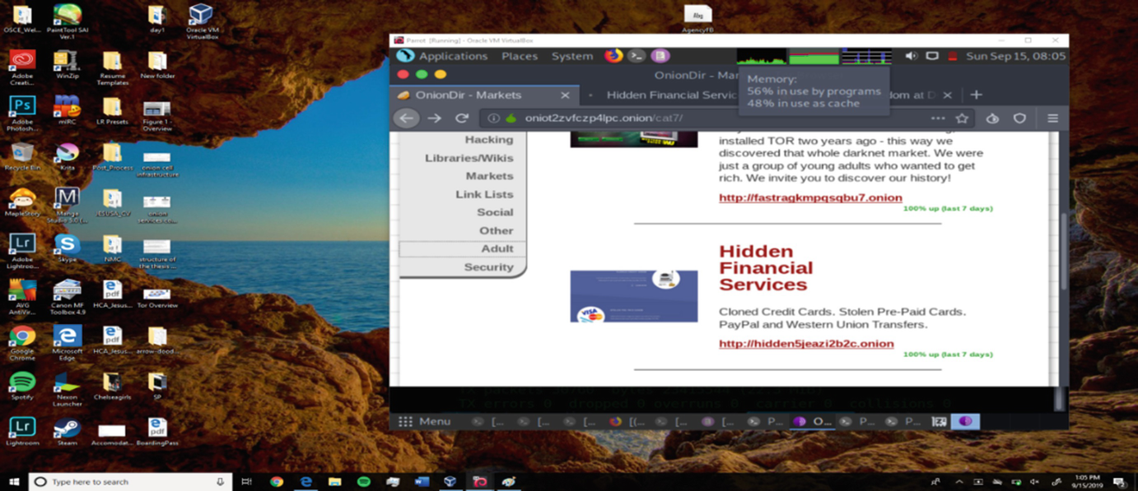Select the Oracle VM VirtualBox desktop icon
1138x491 pixels.
pos(200,21)
